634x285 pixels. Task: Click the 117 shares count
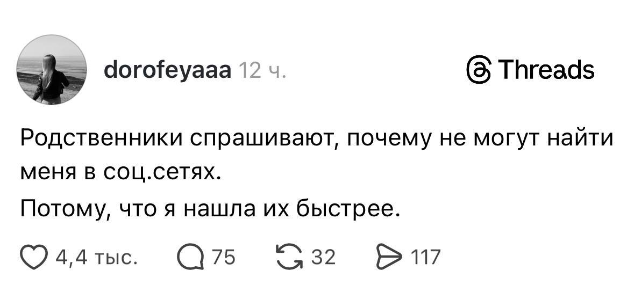click(426, 258)
